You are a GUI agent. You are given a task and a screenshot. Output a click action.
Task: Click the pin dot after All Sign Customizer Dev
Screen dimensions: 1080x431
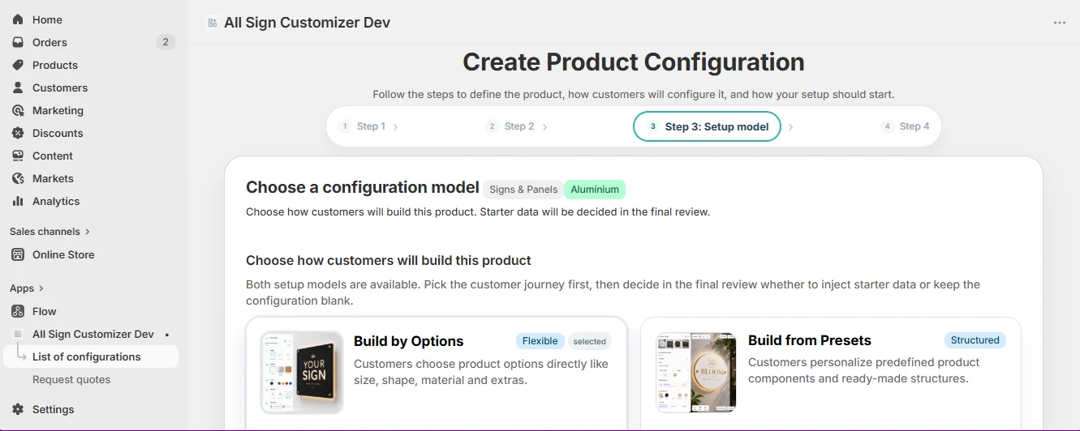(x=167, y=334)
